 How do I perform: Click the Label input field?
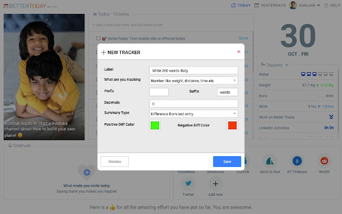[193, 70]
